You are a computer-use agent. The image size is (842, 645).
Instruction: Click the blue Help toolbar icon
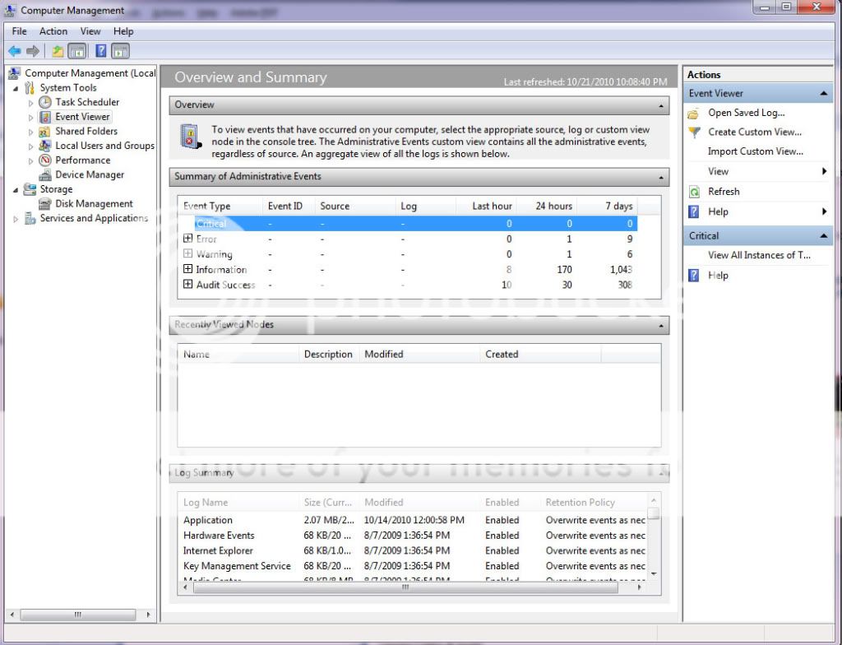click(x=100, y=51)
